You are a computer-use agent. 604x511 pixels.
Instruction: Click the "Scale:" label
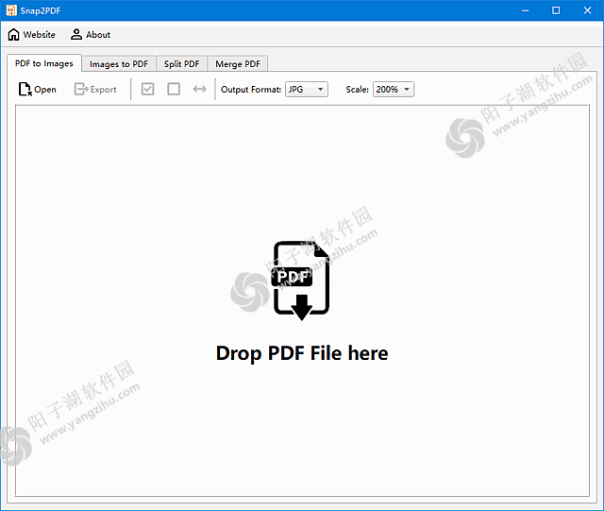pos(357,90)
